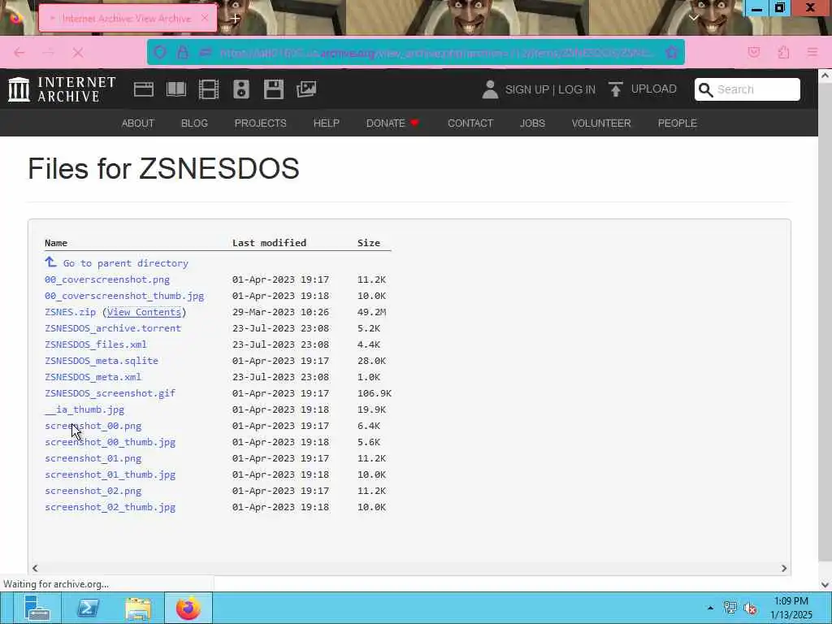Bookmark this page with the star

(x=672, y=52)
